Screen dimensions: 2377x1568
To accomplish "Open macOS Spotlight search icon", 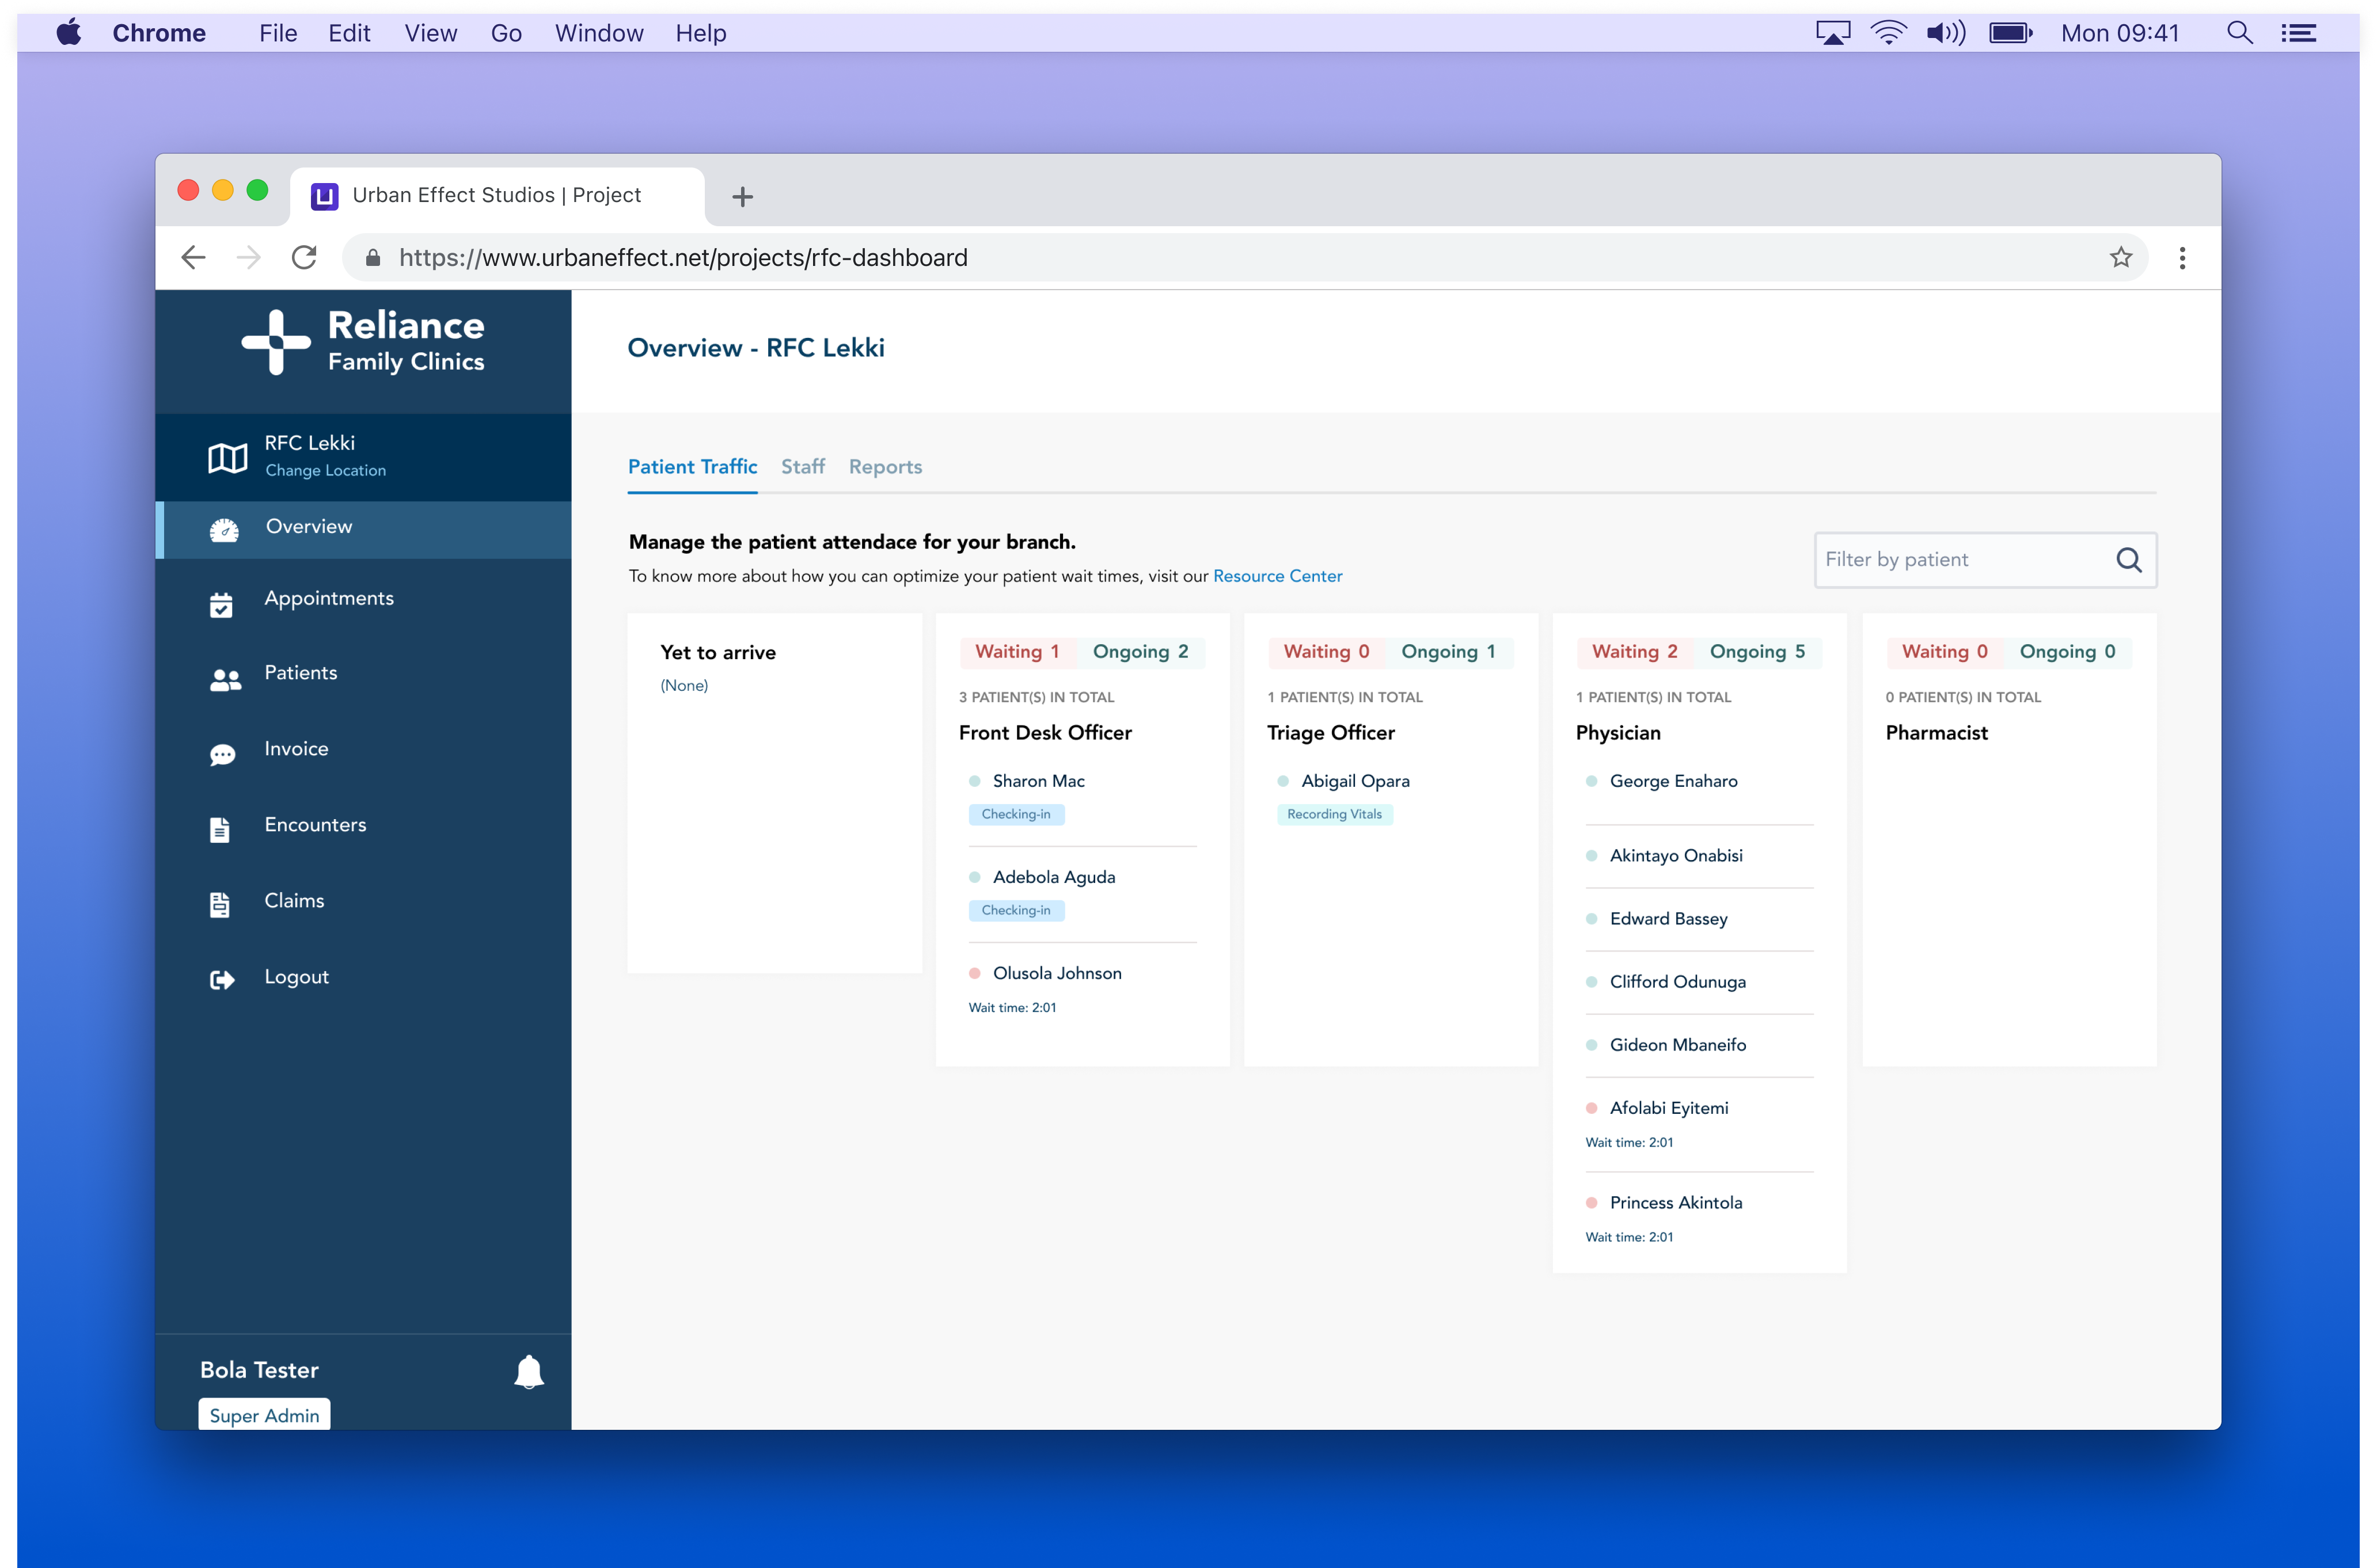I will (2239, 33).
